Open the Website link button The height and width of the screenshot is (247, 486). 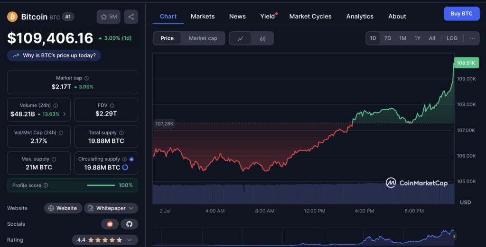[63, 208]
